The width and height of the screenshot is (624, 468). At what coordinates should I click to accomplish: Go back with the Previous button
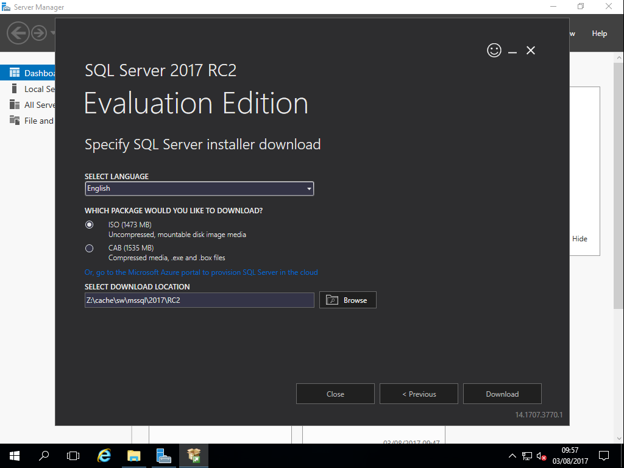(x=419, y=394)
